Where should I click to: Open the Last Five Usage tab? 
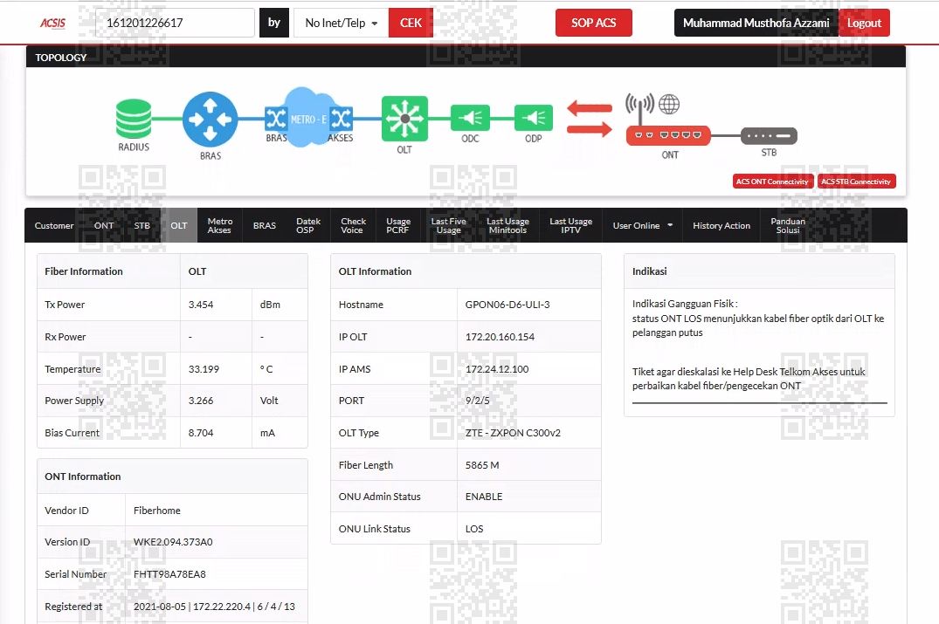click(x=449, y=225)
